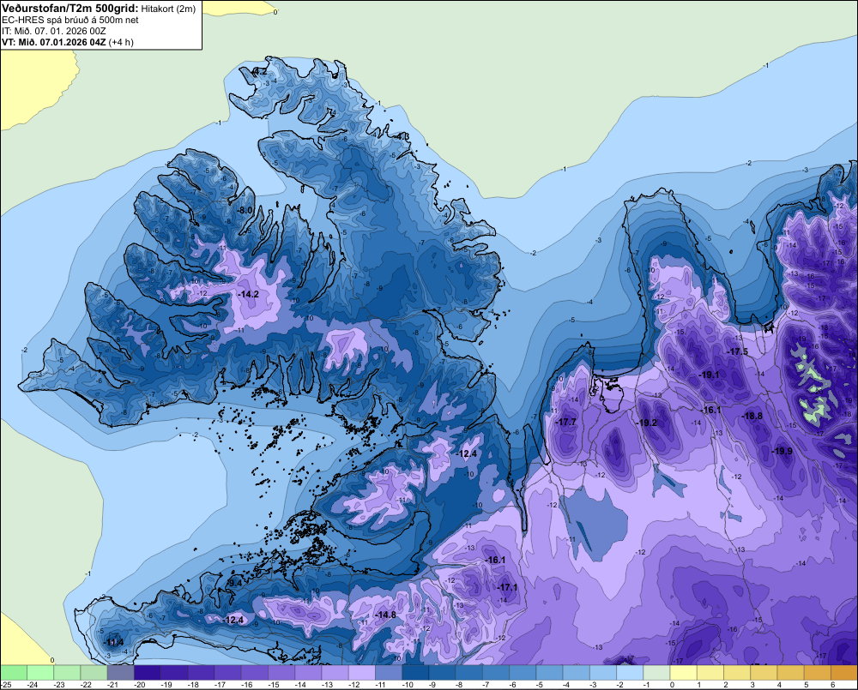This screenshot has height=690, width=858.
Task: Click the -11.4 temperature label
Action: (113, 642)
